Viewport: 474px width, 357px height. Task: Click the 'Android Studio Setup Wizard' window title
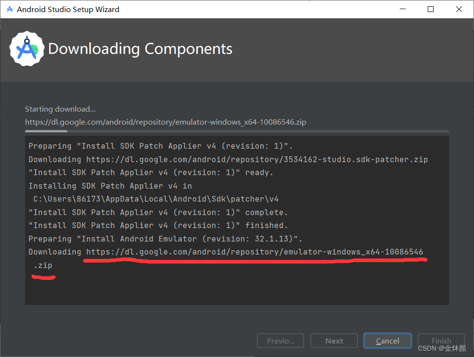(x=68, y=9)
